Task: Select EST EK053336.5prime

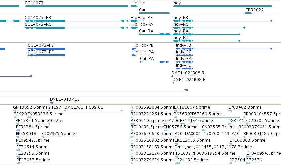Action: [x=45, y=114]
